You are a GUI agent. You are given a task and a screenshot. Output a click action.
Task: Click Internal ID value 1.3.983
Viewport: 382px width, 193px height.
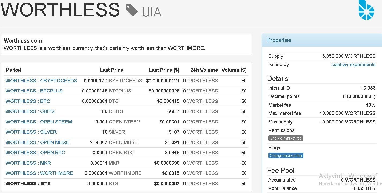368,88
